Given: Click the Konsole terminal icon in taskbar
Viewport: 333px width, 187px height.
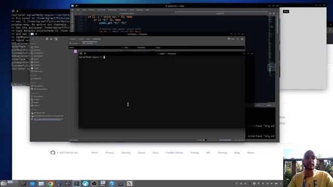Looking at the screenshot, I should (x=76, y=183).
